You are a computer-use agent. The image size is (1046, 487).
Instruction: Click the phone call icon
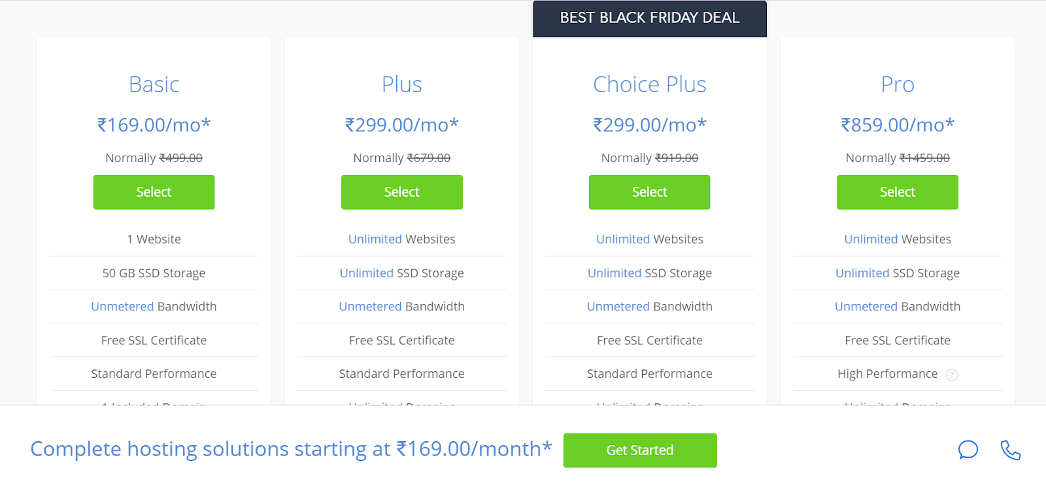1010,450
